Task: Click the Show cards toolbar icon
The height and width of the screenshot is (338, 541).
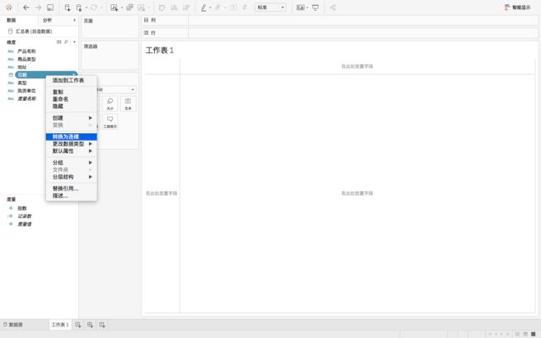Action: [x=300, y=7]
